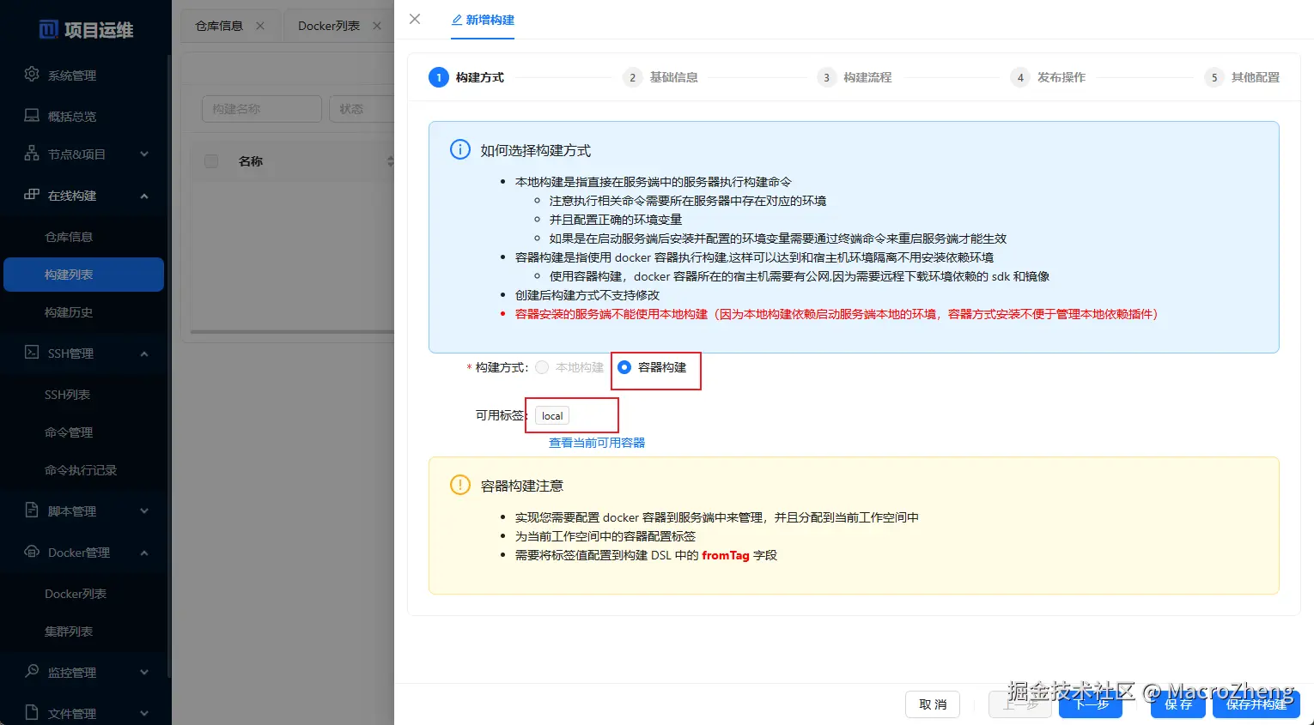The width and height of the screenshot is (1314, 725).
Task: Select the 容器构建 radio button
Action: click(x=624, y=367)
